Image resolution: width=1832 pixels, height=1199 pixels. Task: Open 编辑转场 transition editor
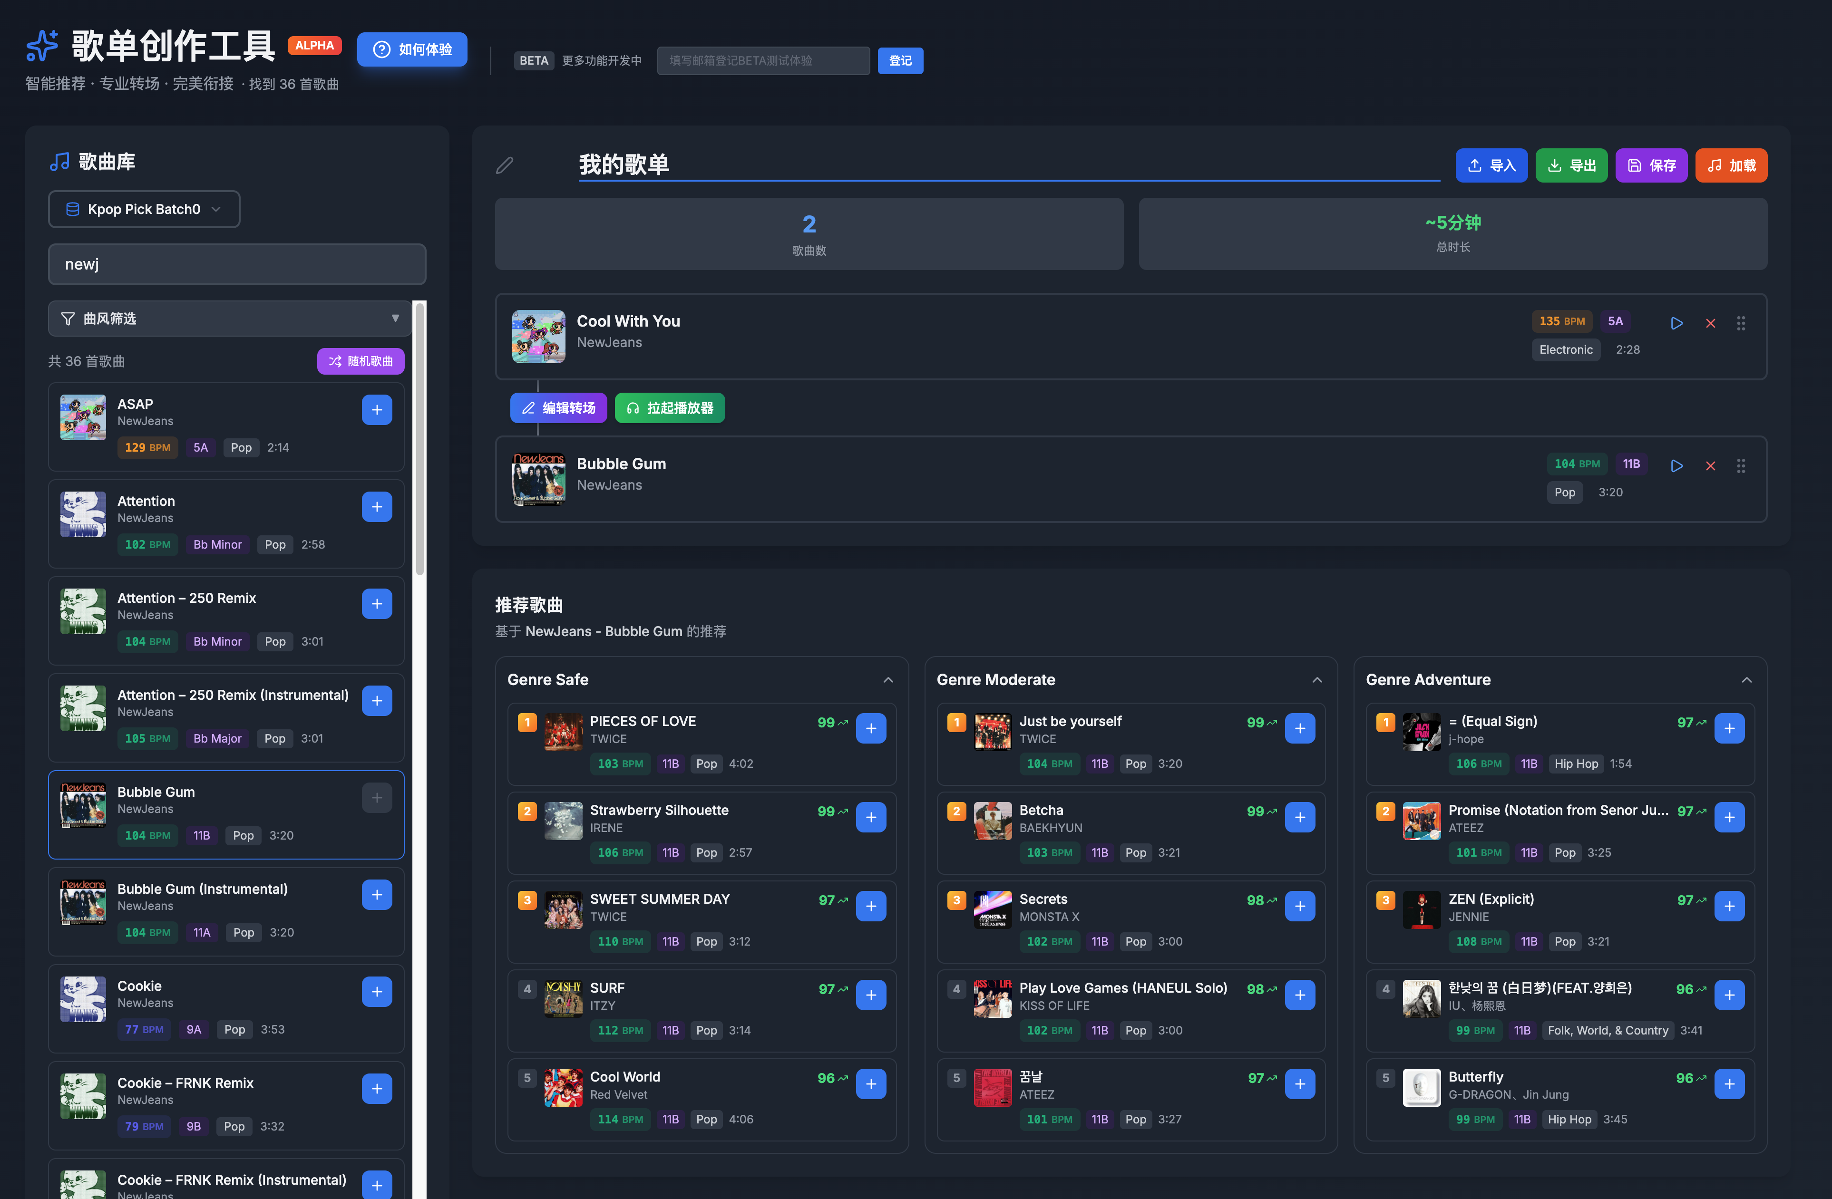[558, 408]
